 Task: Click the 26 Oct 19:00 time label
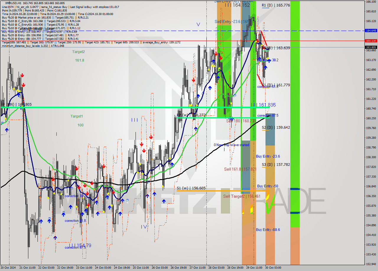[x=179, y=268]
